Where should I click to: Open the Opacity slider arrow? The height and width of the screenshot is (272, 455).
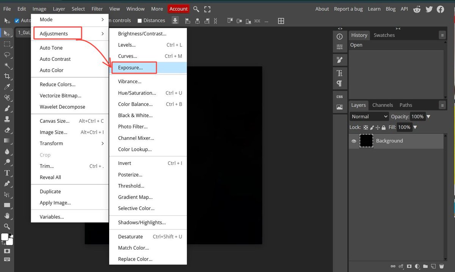[429, 117]
